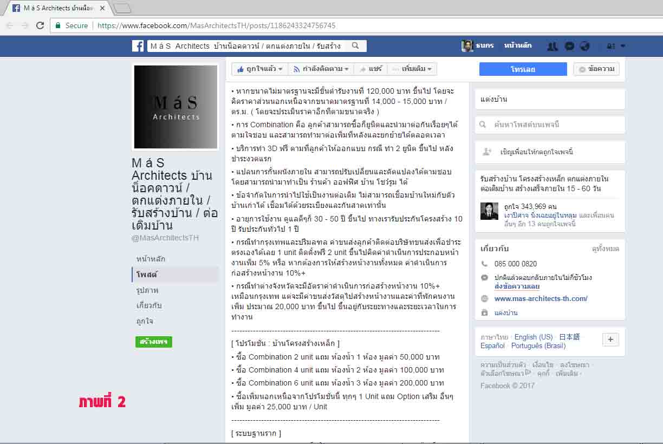663x444 pixels.
Task: Click the invite friends person icon
Action: [486, 152]
